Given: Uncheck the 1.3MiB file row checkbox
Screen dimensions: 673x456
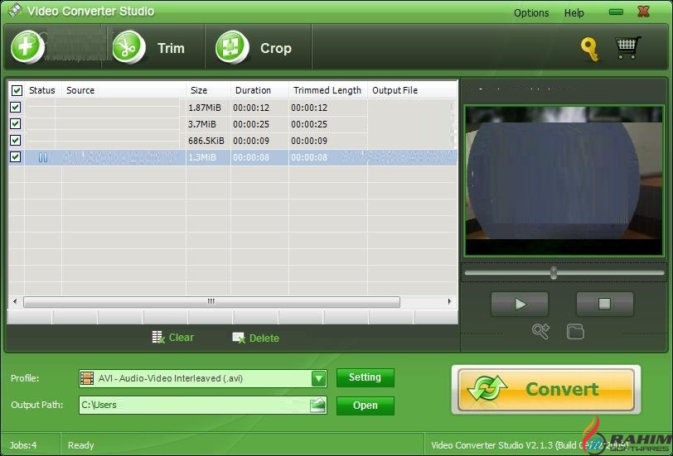Looking at the screenshot, I should coord(16,157).
